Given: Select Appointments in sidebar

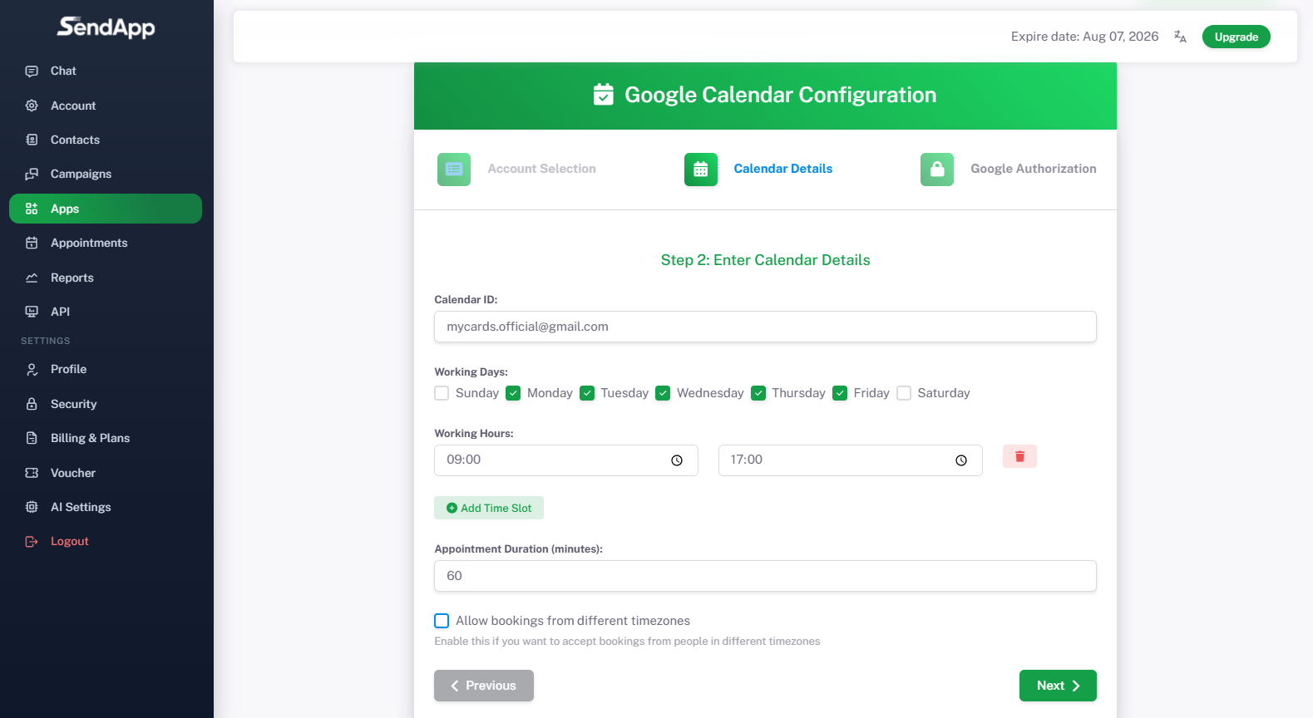Looking at the screenshot, I should pos(106,243).
